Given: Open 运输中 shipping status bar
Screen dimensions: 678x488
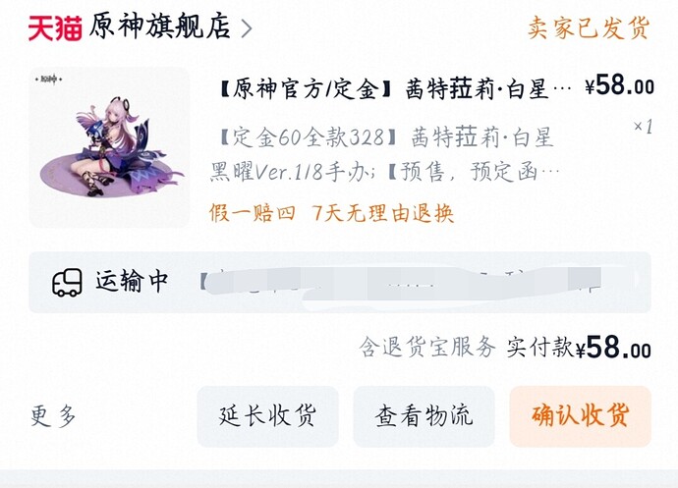Looking at the screenshot, I should (x=340, y=282).
